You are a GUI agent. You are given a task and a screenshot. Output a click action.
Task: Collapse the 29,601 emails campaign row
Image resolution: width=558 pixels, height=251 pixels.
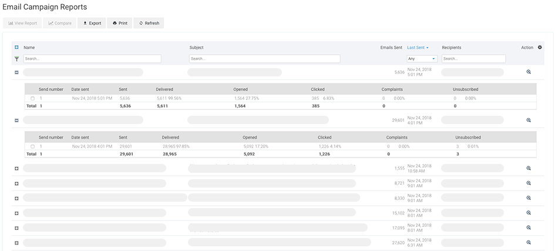click(16, 121)
